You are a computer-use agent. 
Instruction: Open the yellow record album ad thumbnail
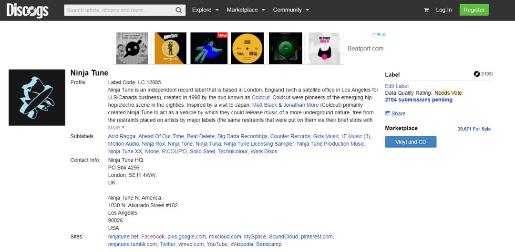247,48
